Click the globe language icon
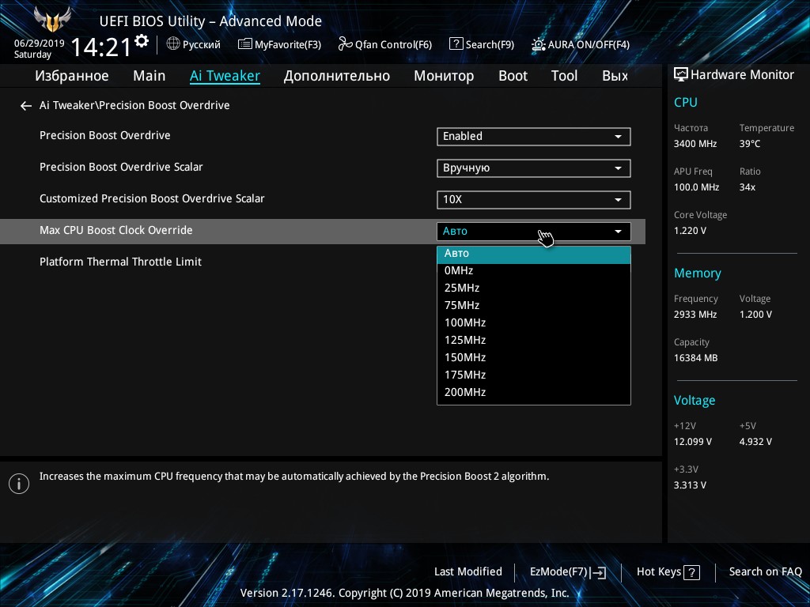Viewport: 810px width, 607px height. [173, 44]
